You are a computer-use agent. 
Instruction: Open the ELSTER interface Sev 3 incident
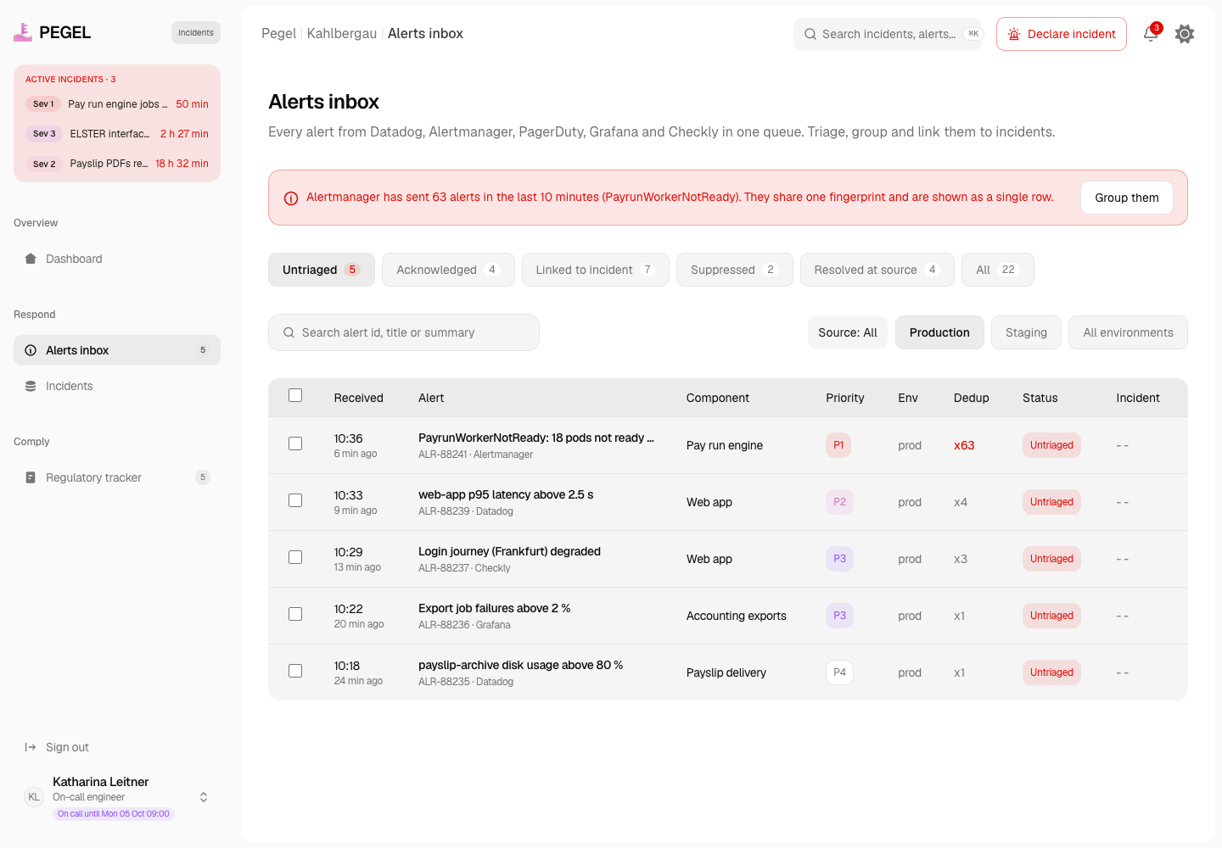coord(117,134)
